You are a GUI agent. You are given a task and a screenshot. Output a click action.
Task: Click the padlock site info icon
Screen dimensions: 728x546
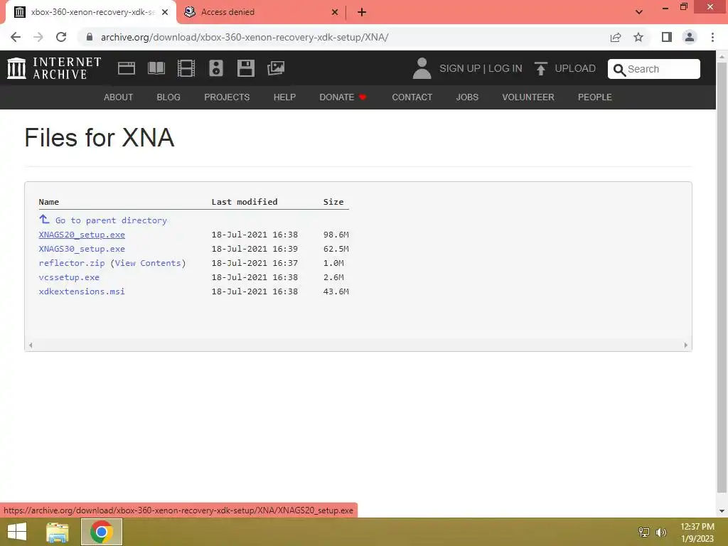90,37
